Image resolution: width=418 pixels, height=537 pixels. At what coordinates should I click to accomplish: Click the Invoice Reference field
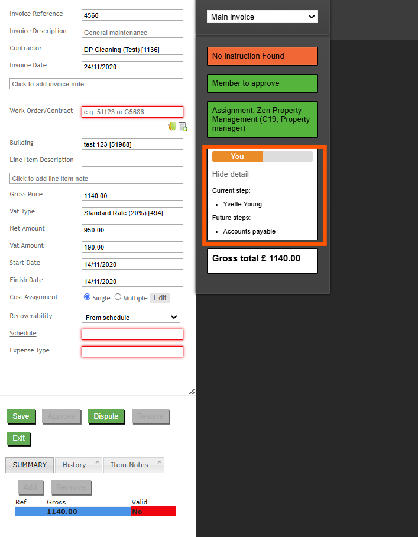click(x=132, y=15)
